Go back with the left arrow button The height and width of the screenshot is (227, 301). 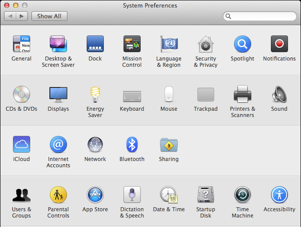[10, 16]
